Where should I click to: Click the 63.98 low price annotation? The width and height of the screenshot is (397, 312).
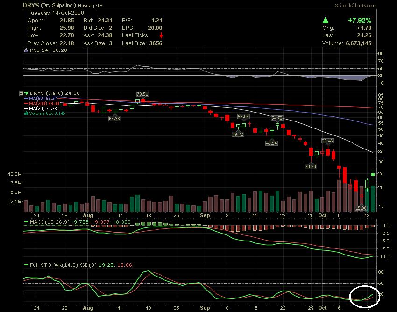click(114, 118)
